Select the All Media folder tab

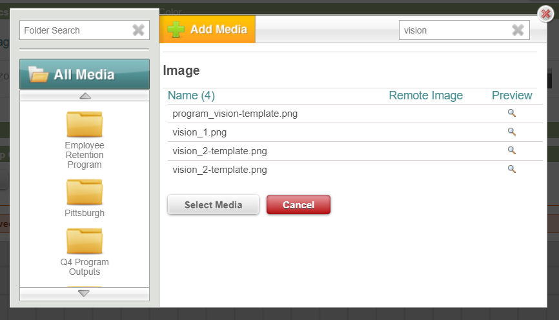click(85, 74)
